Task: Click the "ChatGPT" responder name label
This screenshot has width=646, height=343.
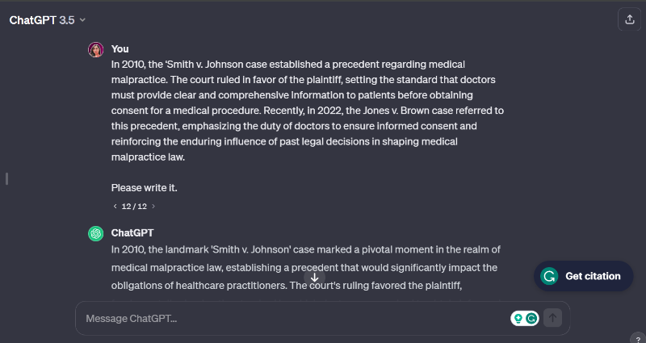Action: [x=132, y=233]
